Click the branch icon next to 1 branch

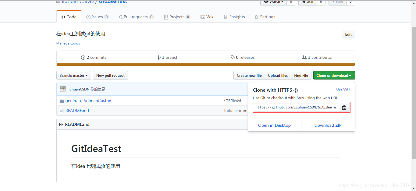159,57
